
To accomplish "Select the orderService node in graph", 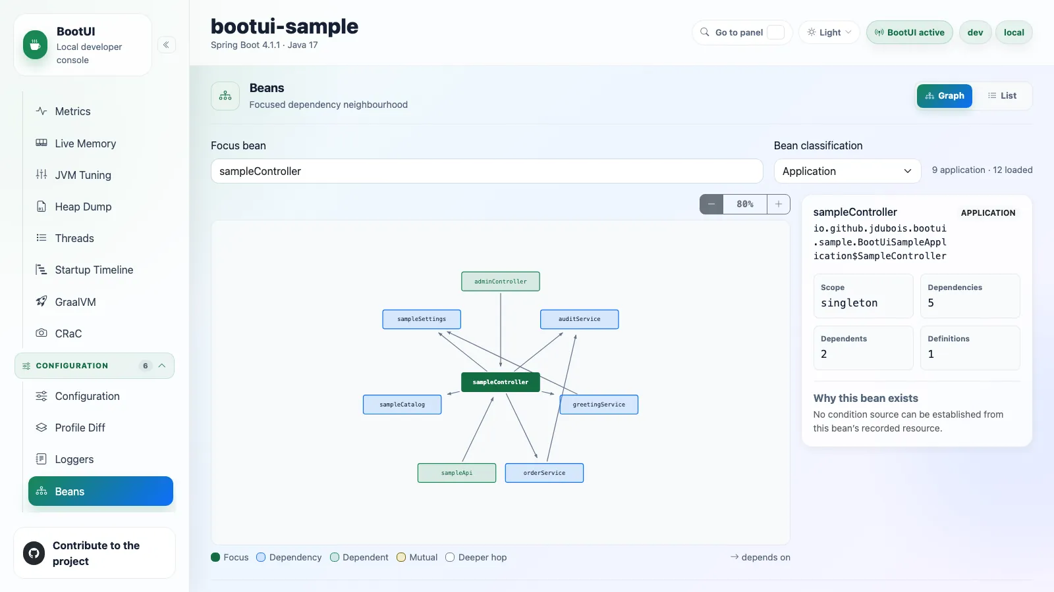I will (545, 473).
